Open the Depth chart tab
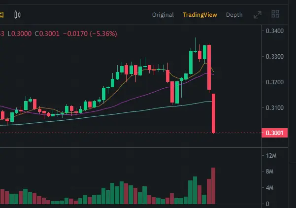 pos(234,15)
